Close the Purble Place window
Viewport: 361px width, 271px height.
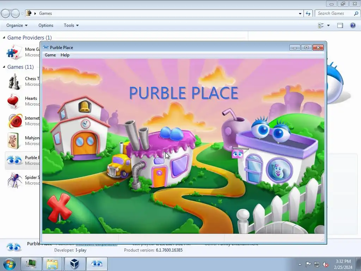[x=318, y=48]
